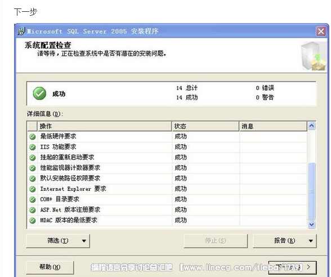Select the green check icon for 挂起的重新启动要求
The width and height of the screenshot is (331, 277).
(x=33, y=158)
